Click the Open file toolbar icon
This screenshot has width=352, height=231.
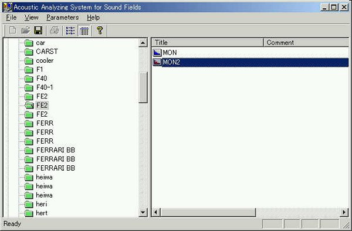pos(25,30)
